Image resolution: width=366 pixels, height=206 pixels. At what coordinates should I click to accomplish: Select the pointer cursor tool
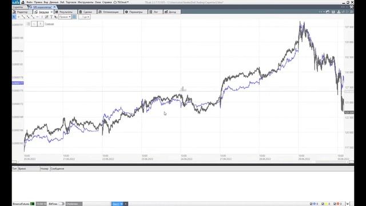pos(14,17)
